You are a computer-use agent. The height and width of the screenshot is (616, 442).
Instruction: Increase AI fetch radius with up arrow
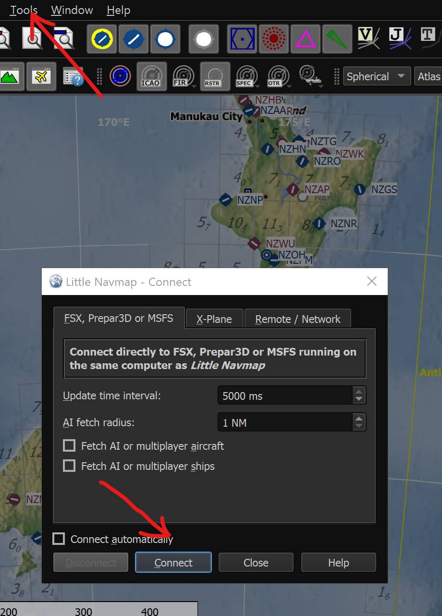[x=359, y=418]
